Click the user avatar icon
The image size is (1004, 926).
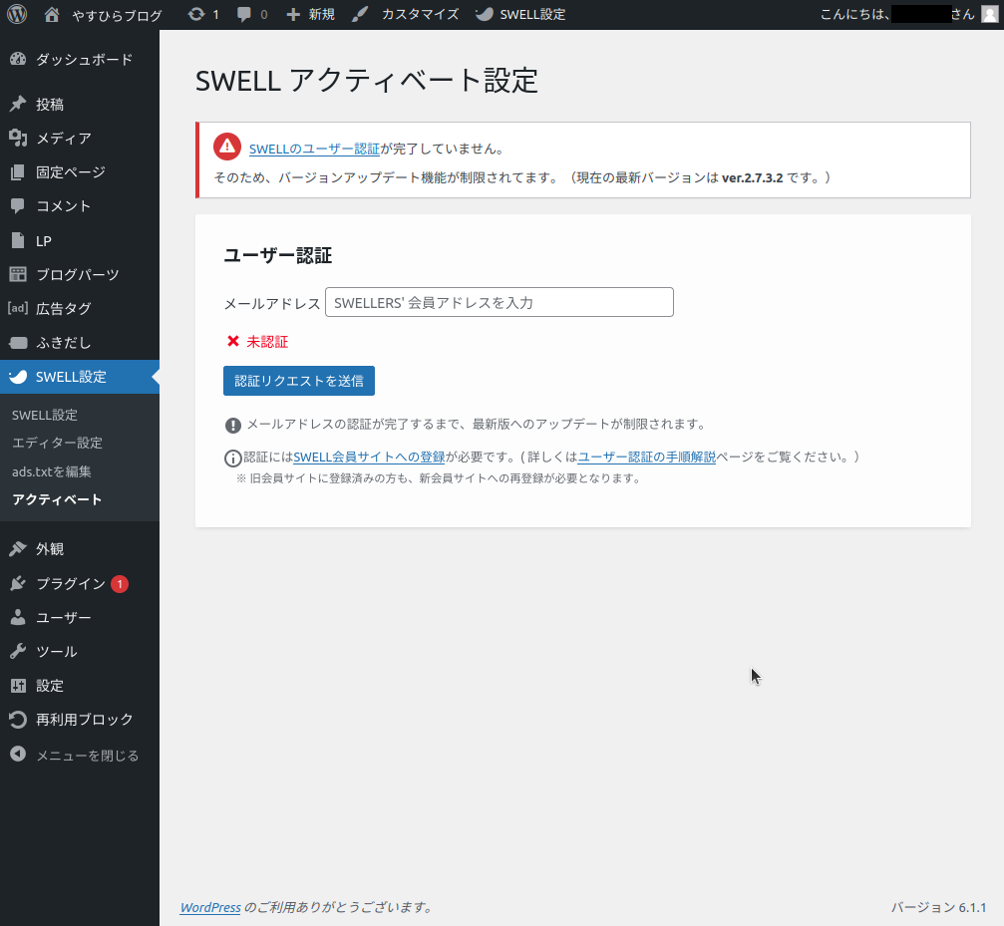pyautogui.click(x=989, y=14)
